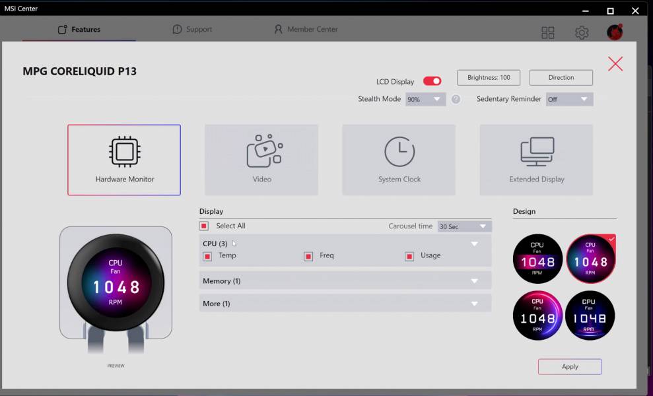
Task: Turn off the LCD Display toggle
Action: click(x=432, y=81)
